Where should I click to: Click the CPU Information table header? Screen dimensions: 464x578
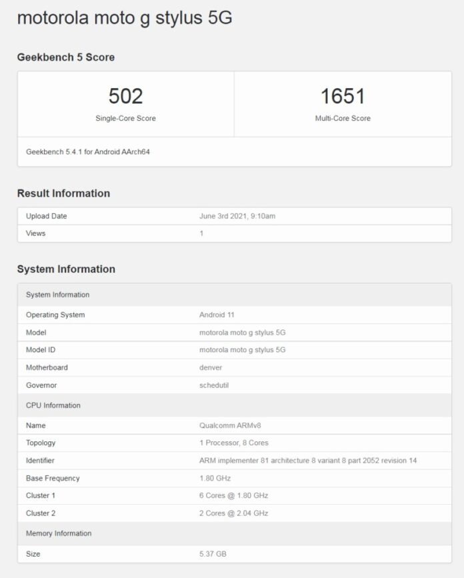pos(53,405)
